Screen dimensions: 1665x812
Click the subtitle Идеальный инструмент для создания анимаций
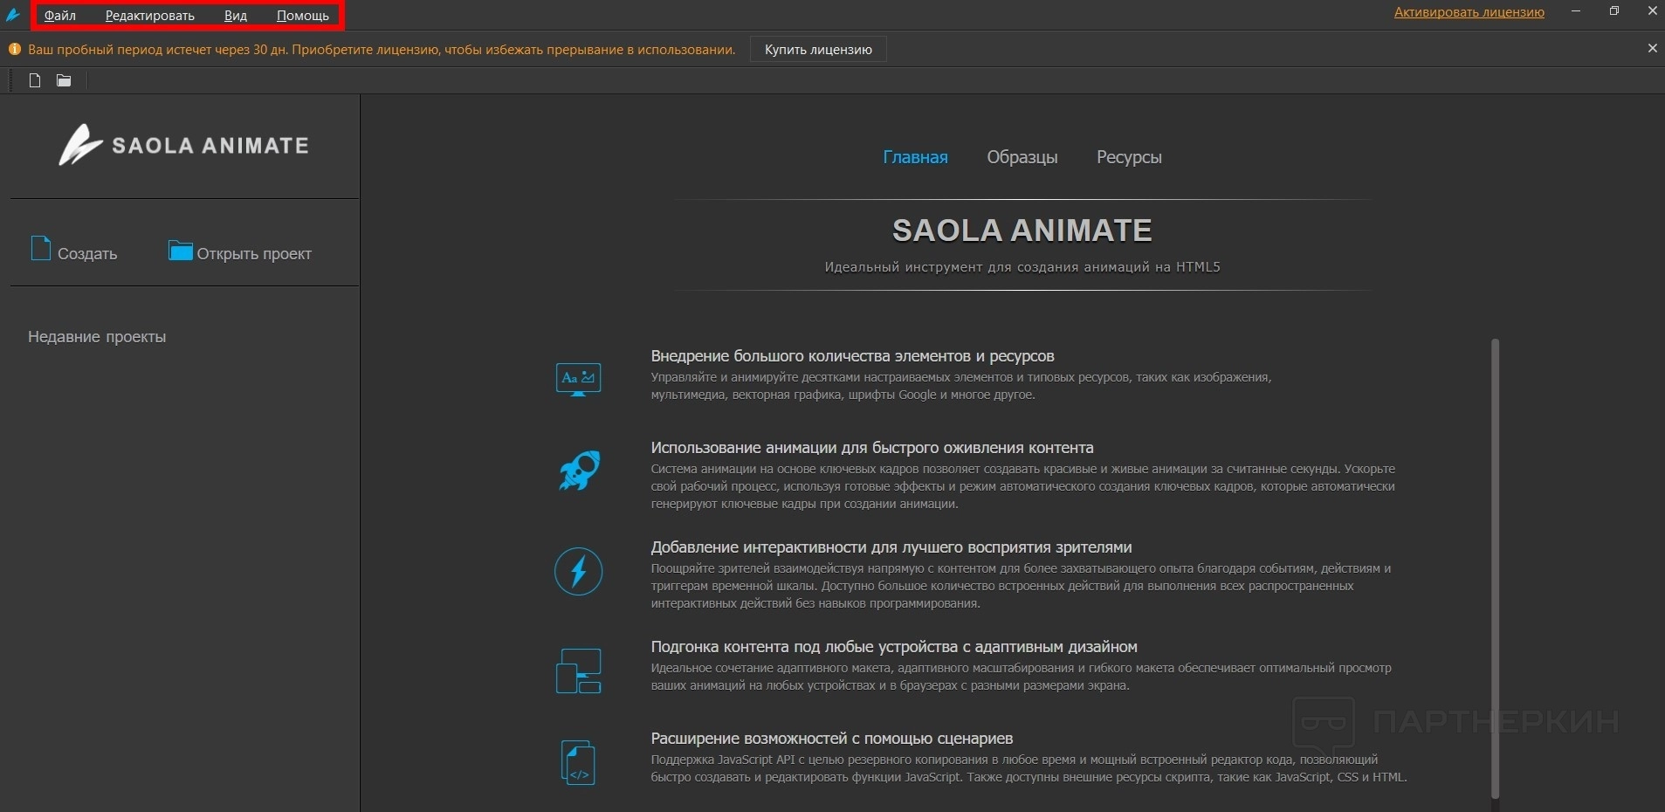[1022, 267]
